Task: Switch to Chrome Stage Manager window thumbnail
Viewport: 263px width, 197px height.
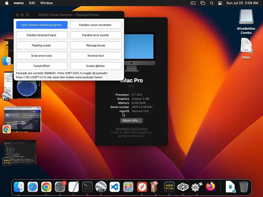Action: pos(22,120)
